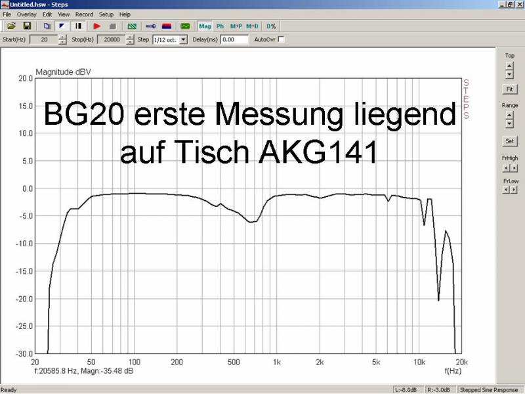Minimize the Steps window
525x394 pixels.
[503, 5]
